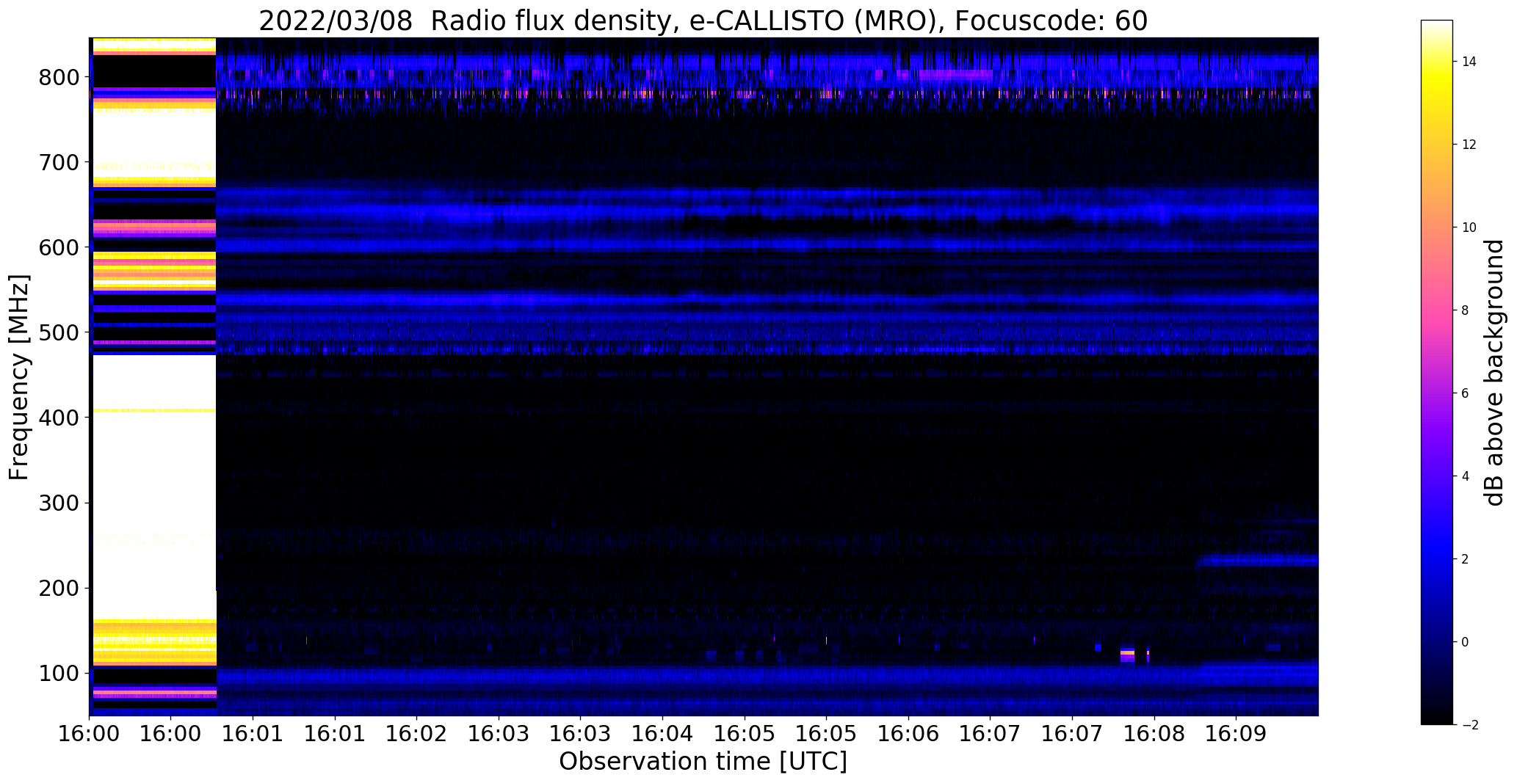Click the colorbar tick label 4

point(1465,476)
